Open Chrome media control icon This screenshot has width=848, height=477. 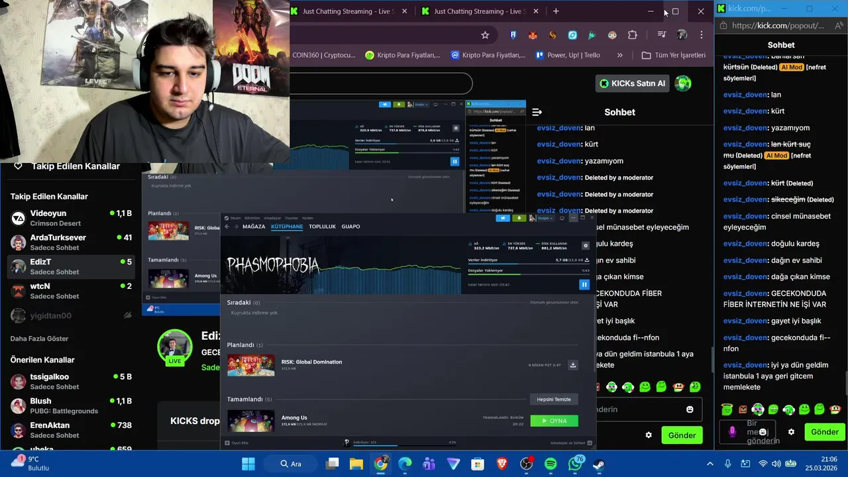pyautogui.click(x=661, y=35)
